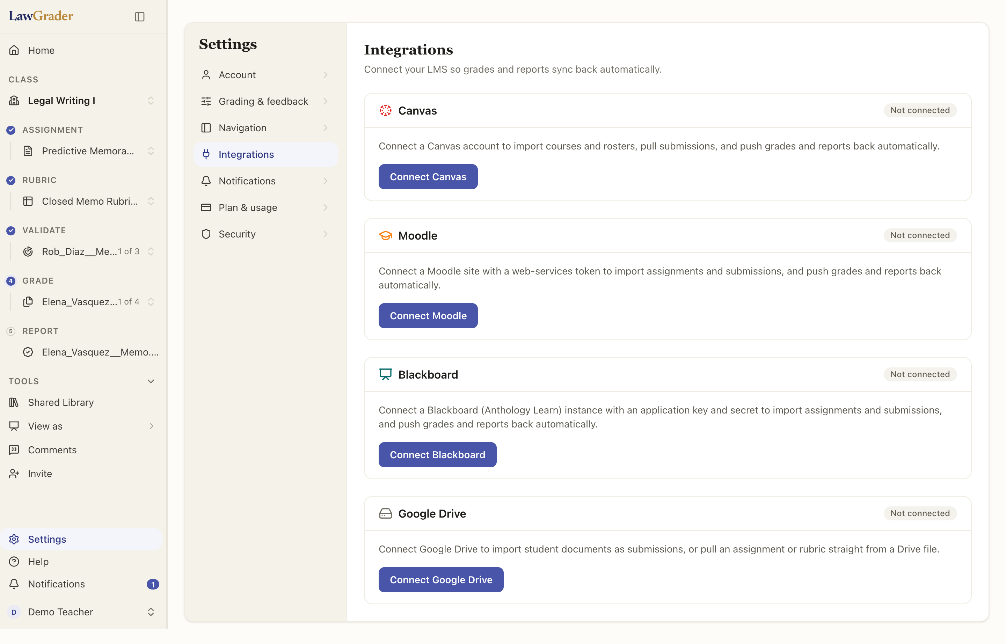Open the Account settings tab

pos(265,75)
